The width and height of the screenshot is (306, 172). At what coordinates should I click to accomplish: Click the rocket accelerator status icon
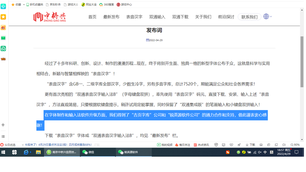tap(239, 145)
